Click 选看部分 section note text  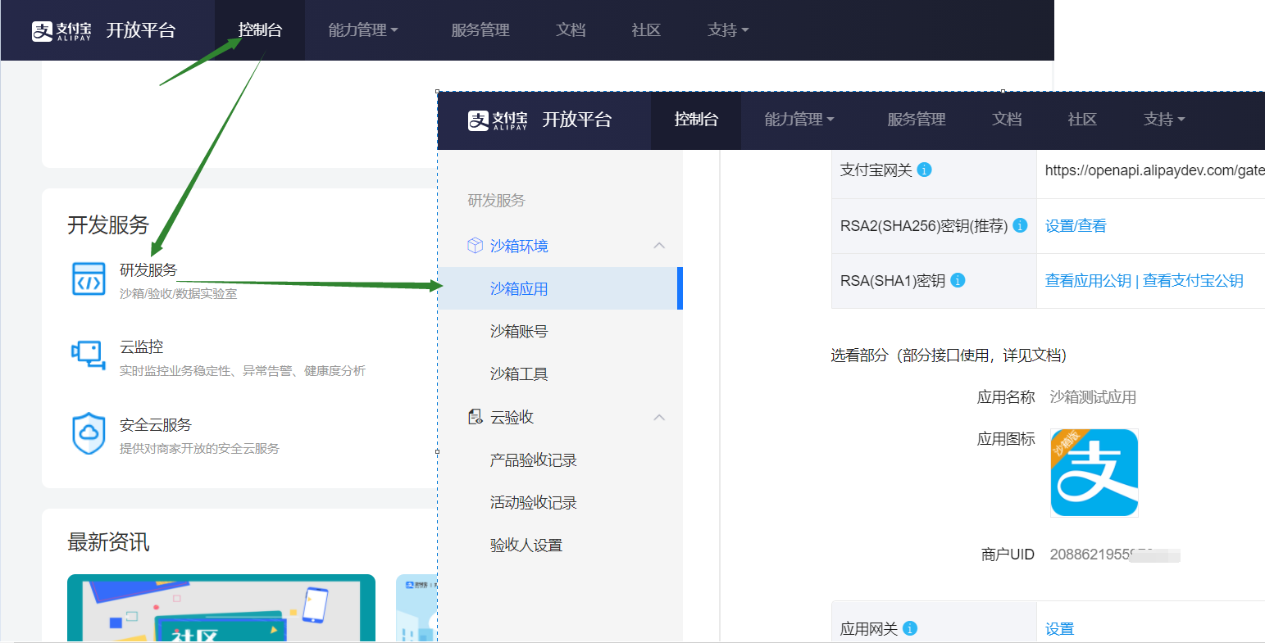[949, 355]
